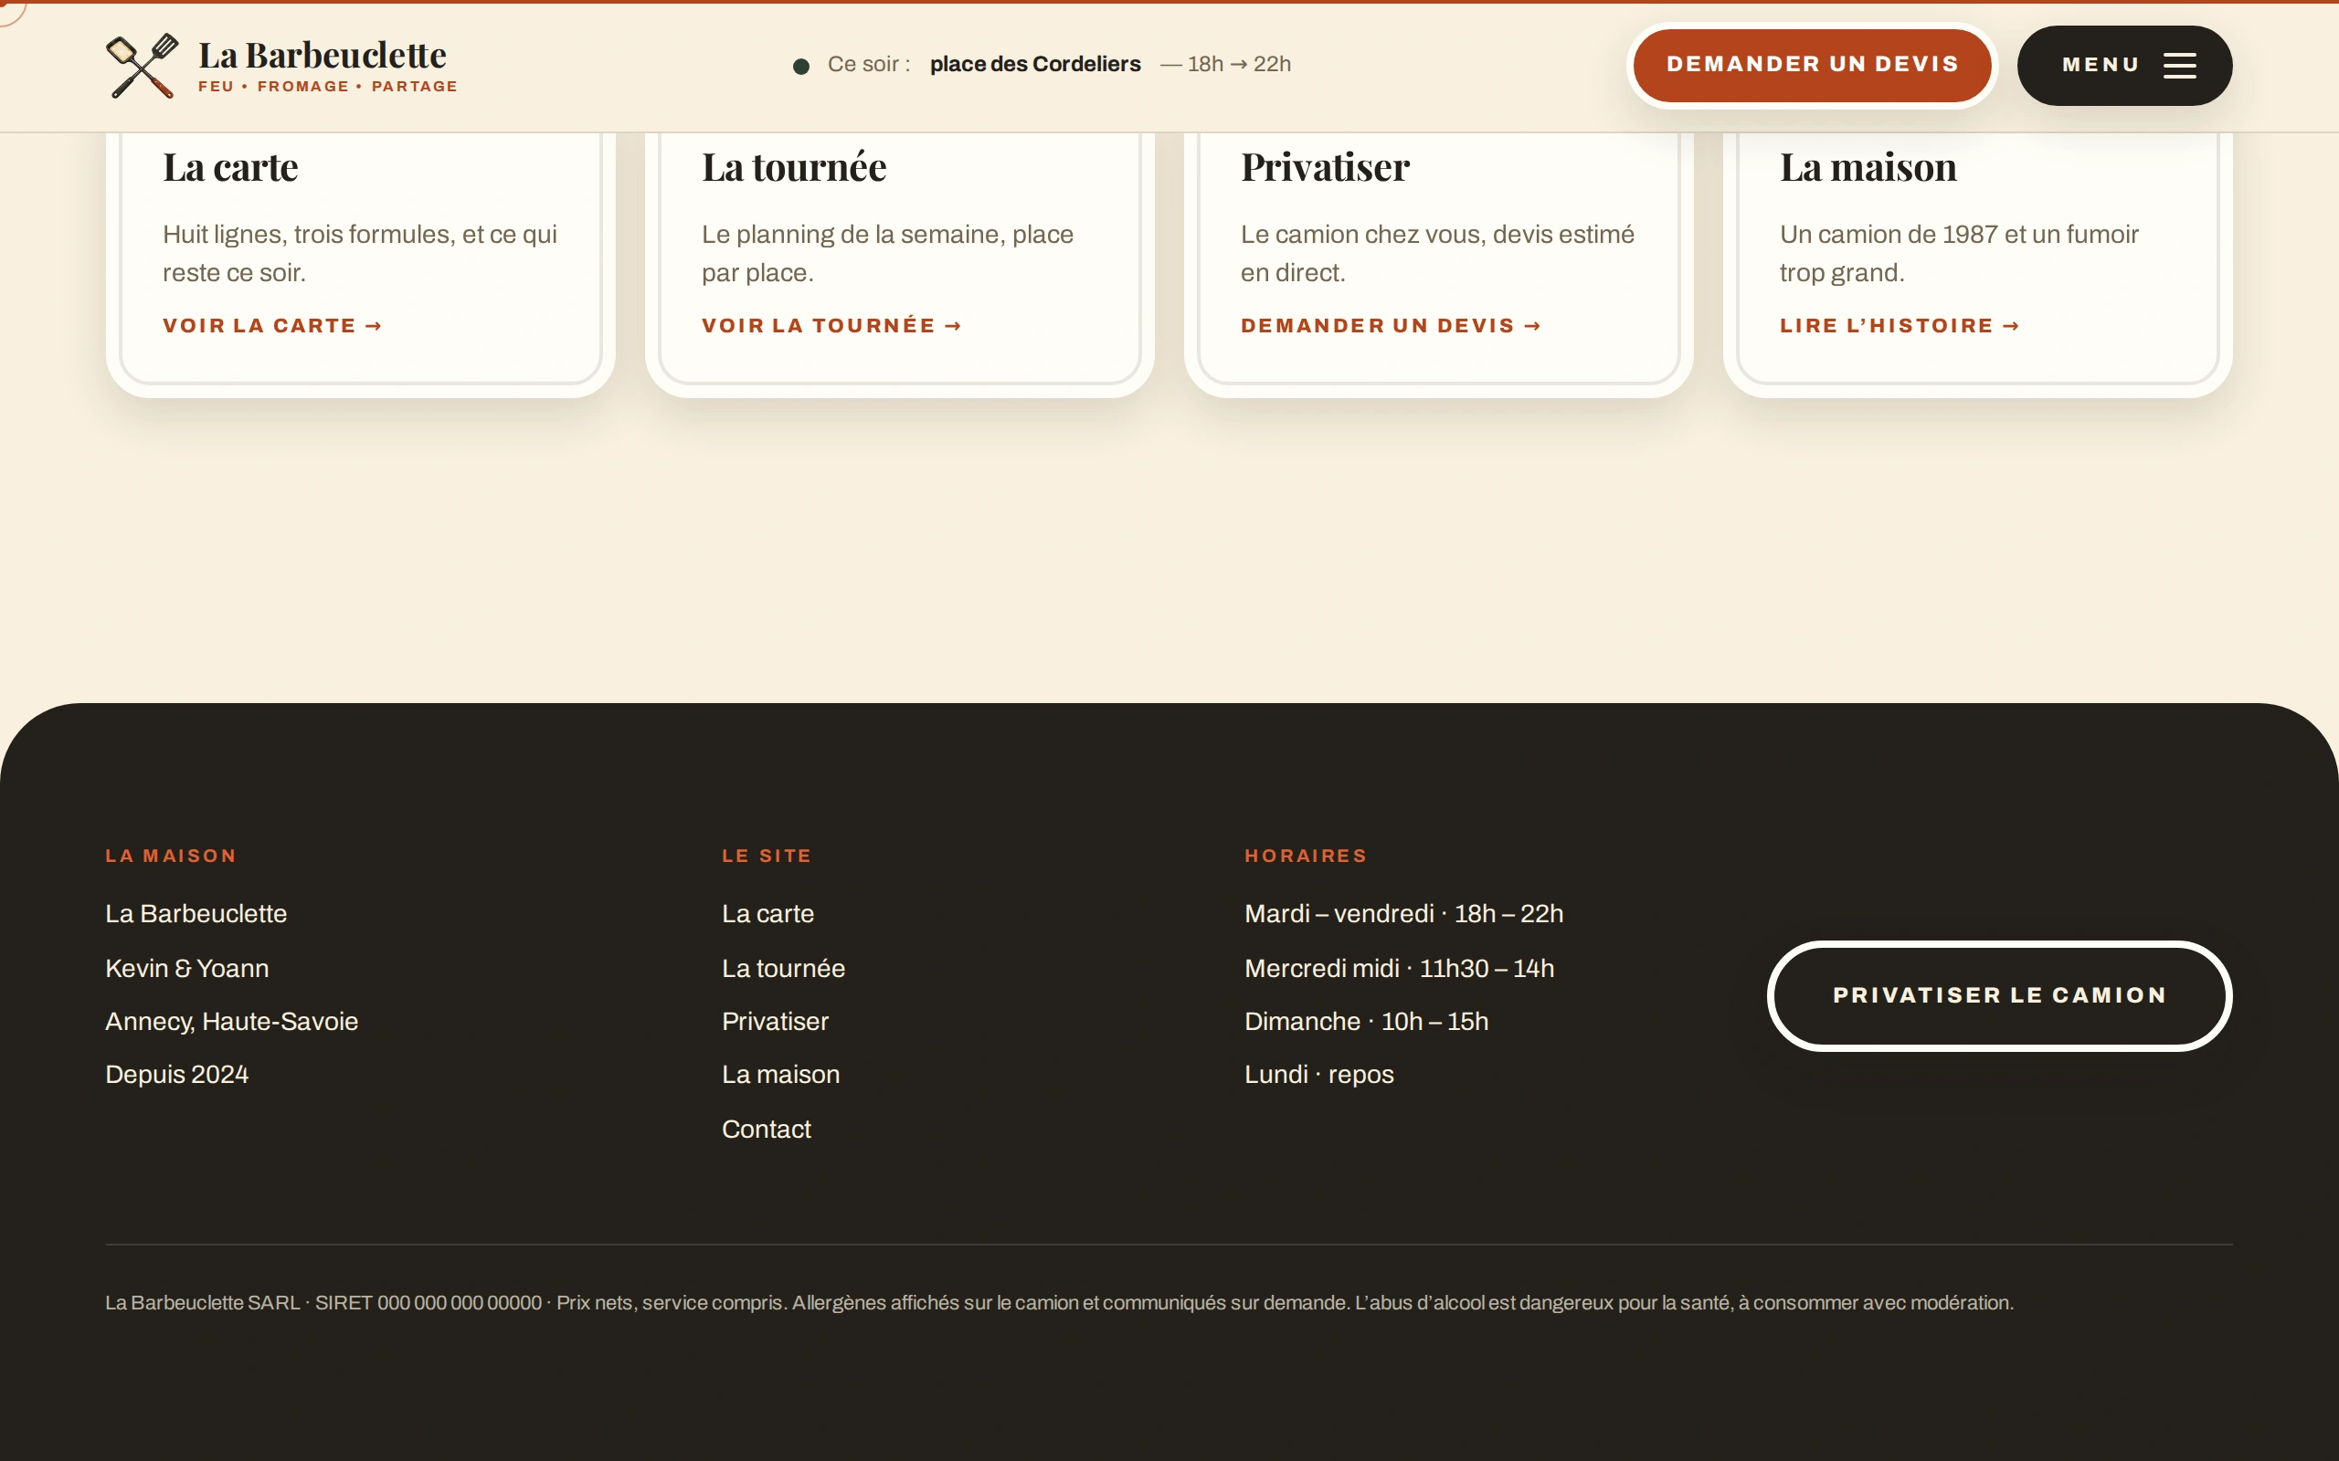Click Demander un devis link in Privatiser card
2339x1461 pixels.
pyautogui.click(x=1391, y=326)
